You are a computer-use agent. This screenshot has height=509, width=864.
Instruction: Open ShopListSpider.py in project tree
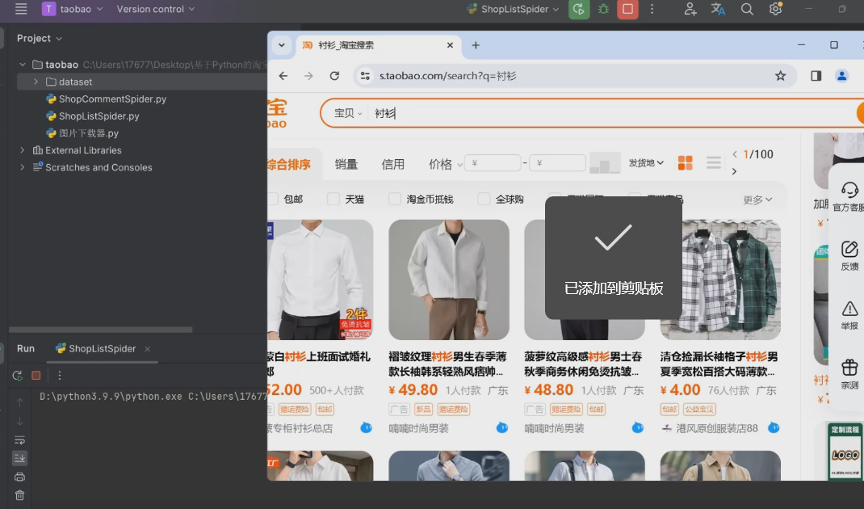99,116
